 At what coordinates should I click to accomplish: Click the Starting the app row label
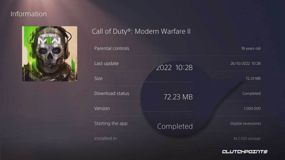[111, 123]
